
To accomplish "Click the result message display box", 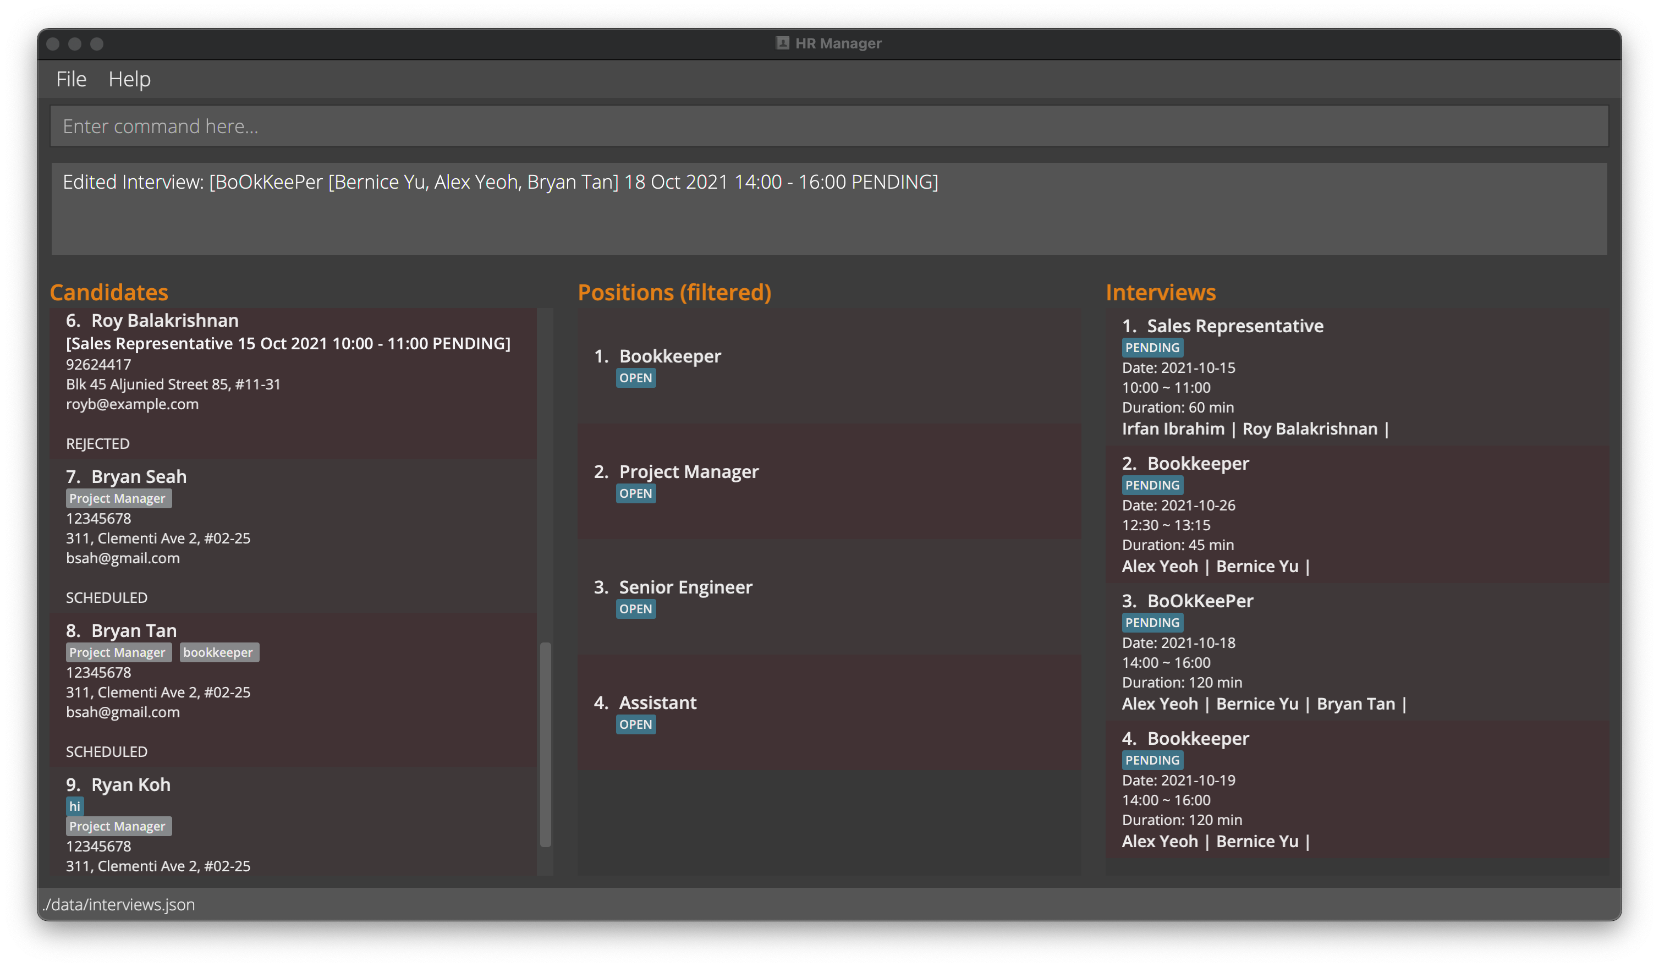I will coord(828,208).
